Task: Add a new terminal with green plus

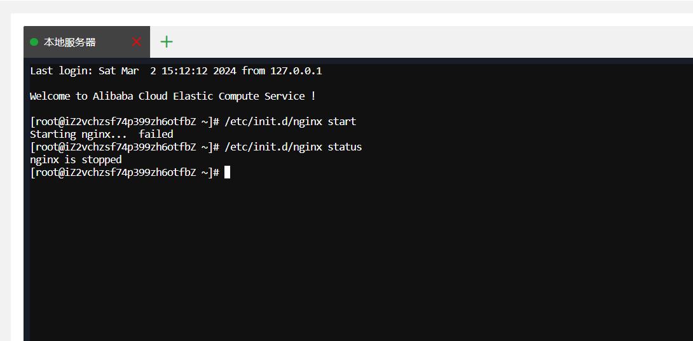Action: (167, 42)
